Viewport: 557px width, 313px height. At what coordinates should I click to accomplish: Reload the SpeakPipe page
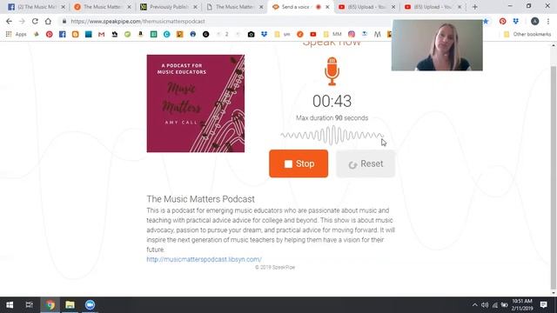click(x=35, y=21)
